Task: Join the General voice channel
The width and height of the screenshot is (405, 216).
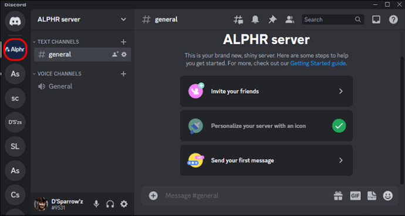Action: 82,86
